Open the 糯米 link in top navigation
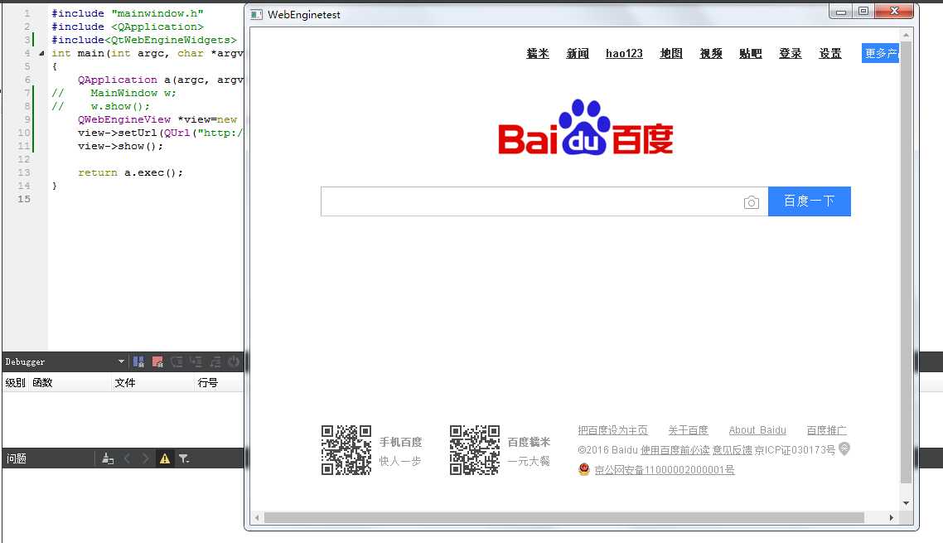The image size is (943, 543). point(538,54)
